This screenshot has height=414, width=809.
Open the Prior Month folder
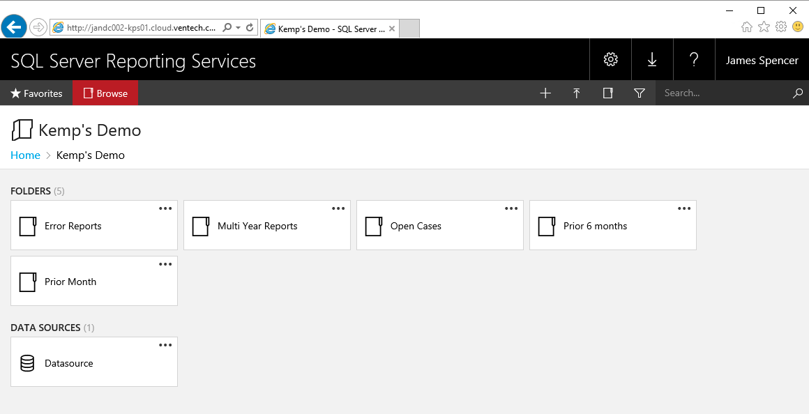(x=70, y=282)
